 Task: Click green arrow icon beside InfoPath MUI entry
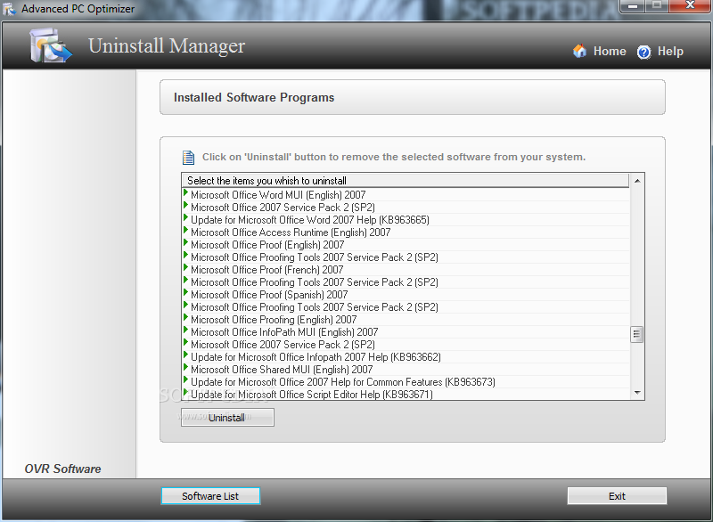coord(185,330)
